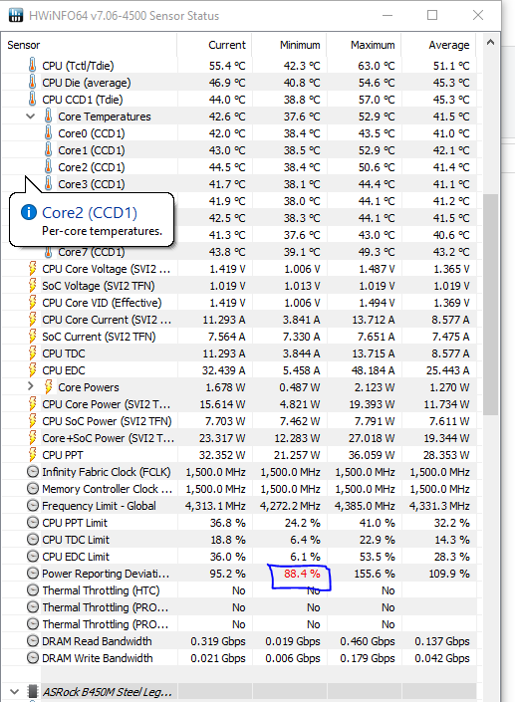Click the DRAM Read Bandwidth circle icon
Screen dimensions: 515x702
pos(32,641)
